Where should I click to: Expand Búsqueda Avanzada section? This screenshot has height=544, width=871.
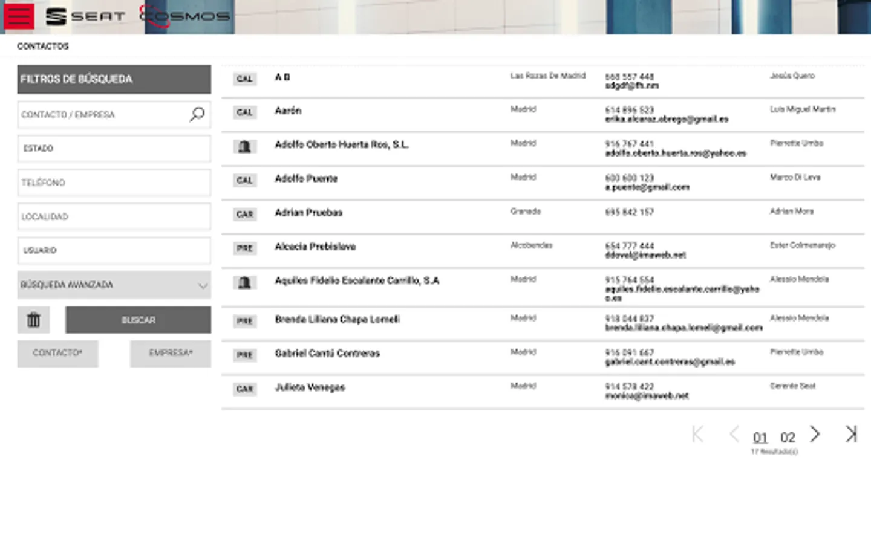(x=114, y=285)
